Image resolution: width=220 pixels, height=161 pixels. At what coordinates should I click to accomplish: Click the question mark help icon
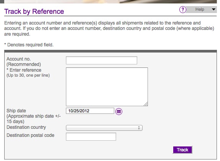183,10
